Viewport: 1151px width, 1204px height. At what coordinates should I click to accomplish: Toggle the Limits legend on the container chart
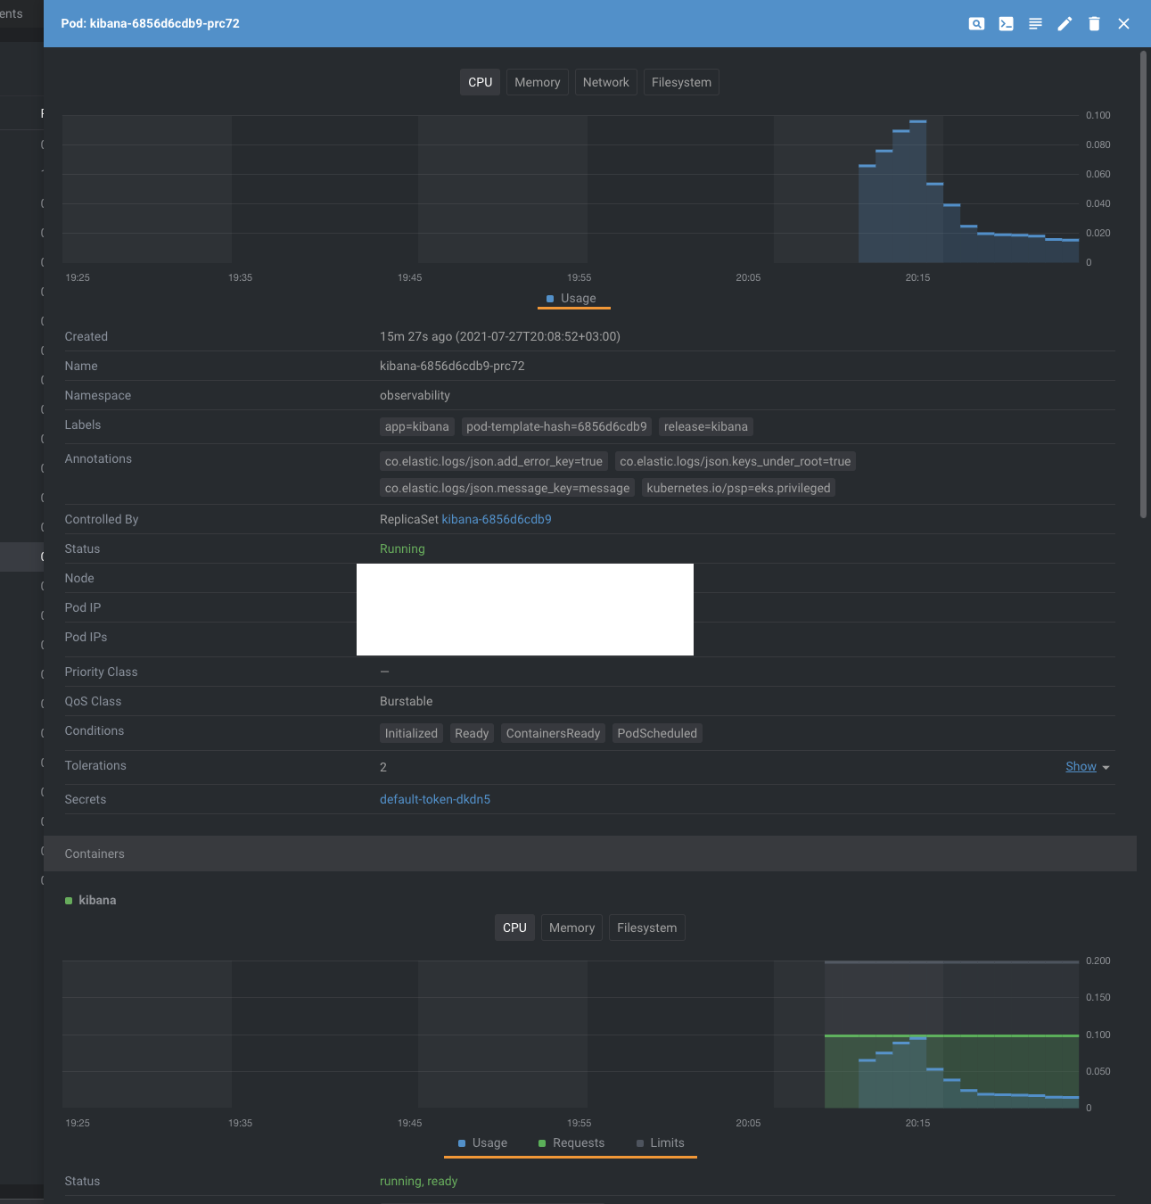[661, 1142]
